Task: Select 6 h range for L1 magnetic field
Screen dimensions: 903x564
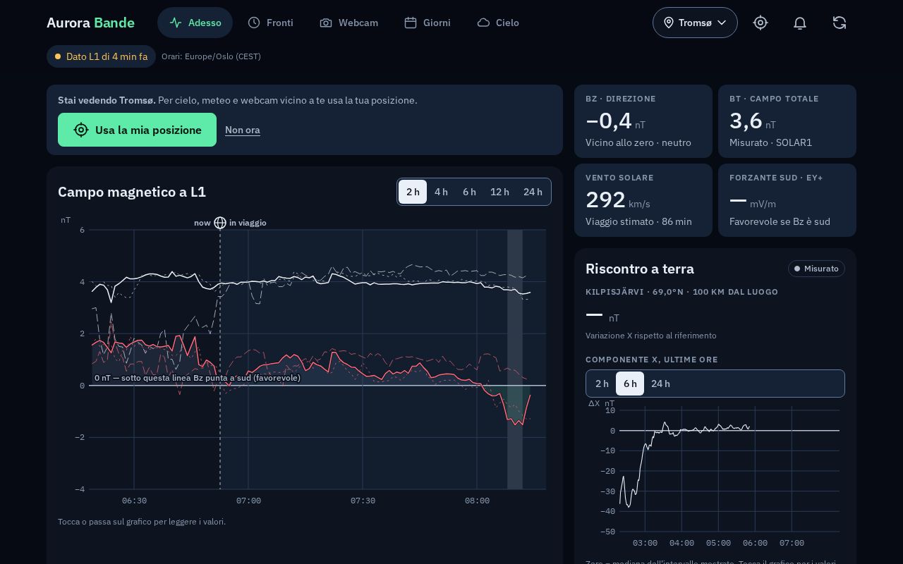Action: tap(469, 192)
